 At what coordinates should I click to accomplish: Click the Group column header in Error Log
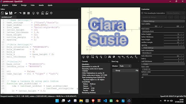point(118,71)
